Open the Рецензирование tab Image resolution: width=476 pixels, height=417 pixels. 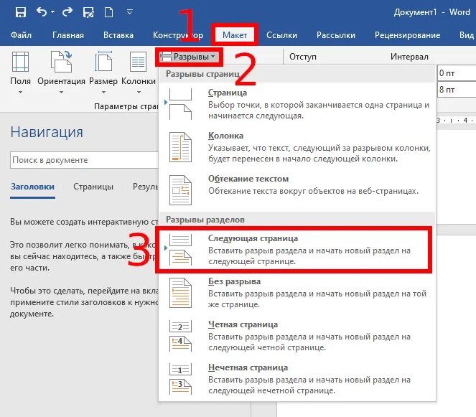[x=407, y=35]
